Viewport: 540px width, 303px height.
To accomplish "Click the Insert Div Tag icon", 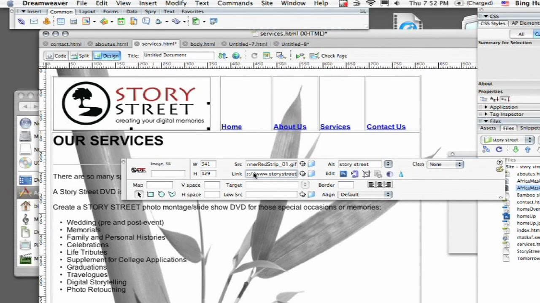I will 73,21.
